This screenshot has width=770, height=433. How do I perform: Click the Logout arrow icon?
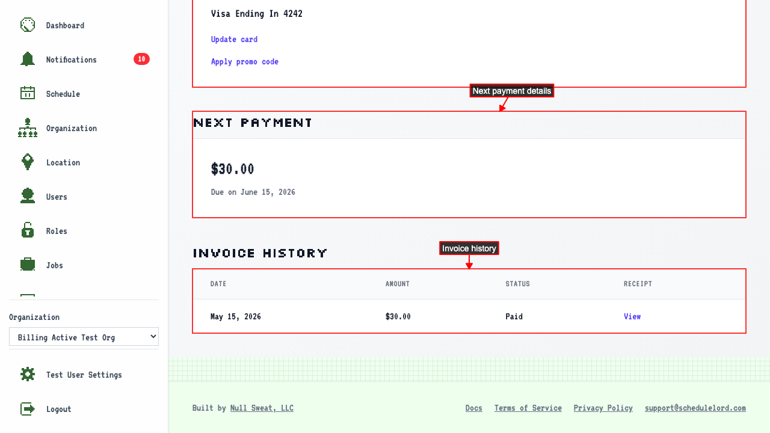pyautogui.click(x=28, y=408)
